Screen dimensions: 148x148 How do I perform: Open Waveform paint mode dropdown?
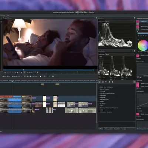click(120, 21)
